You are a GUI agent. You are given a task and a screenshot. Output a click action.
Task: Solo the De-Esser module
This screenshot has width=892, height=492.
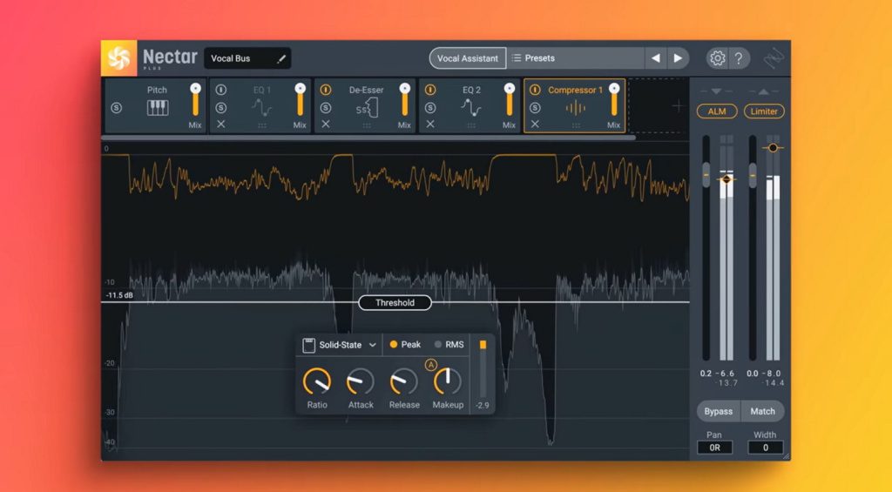(326, 107)
